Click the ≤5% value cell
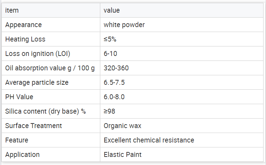 (x=182, y=39)
